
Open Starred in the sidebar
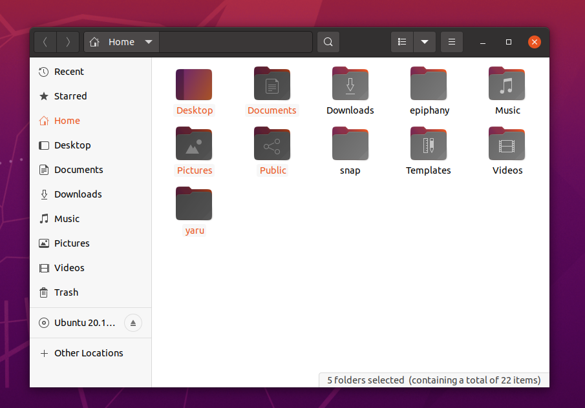point(90,96)
